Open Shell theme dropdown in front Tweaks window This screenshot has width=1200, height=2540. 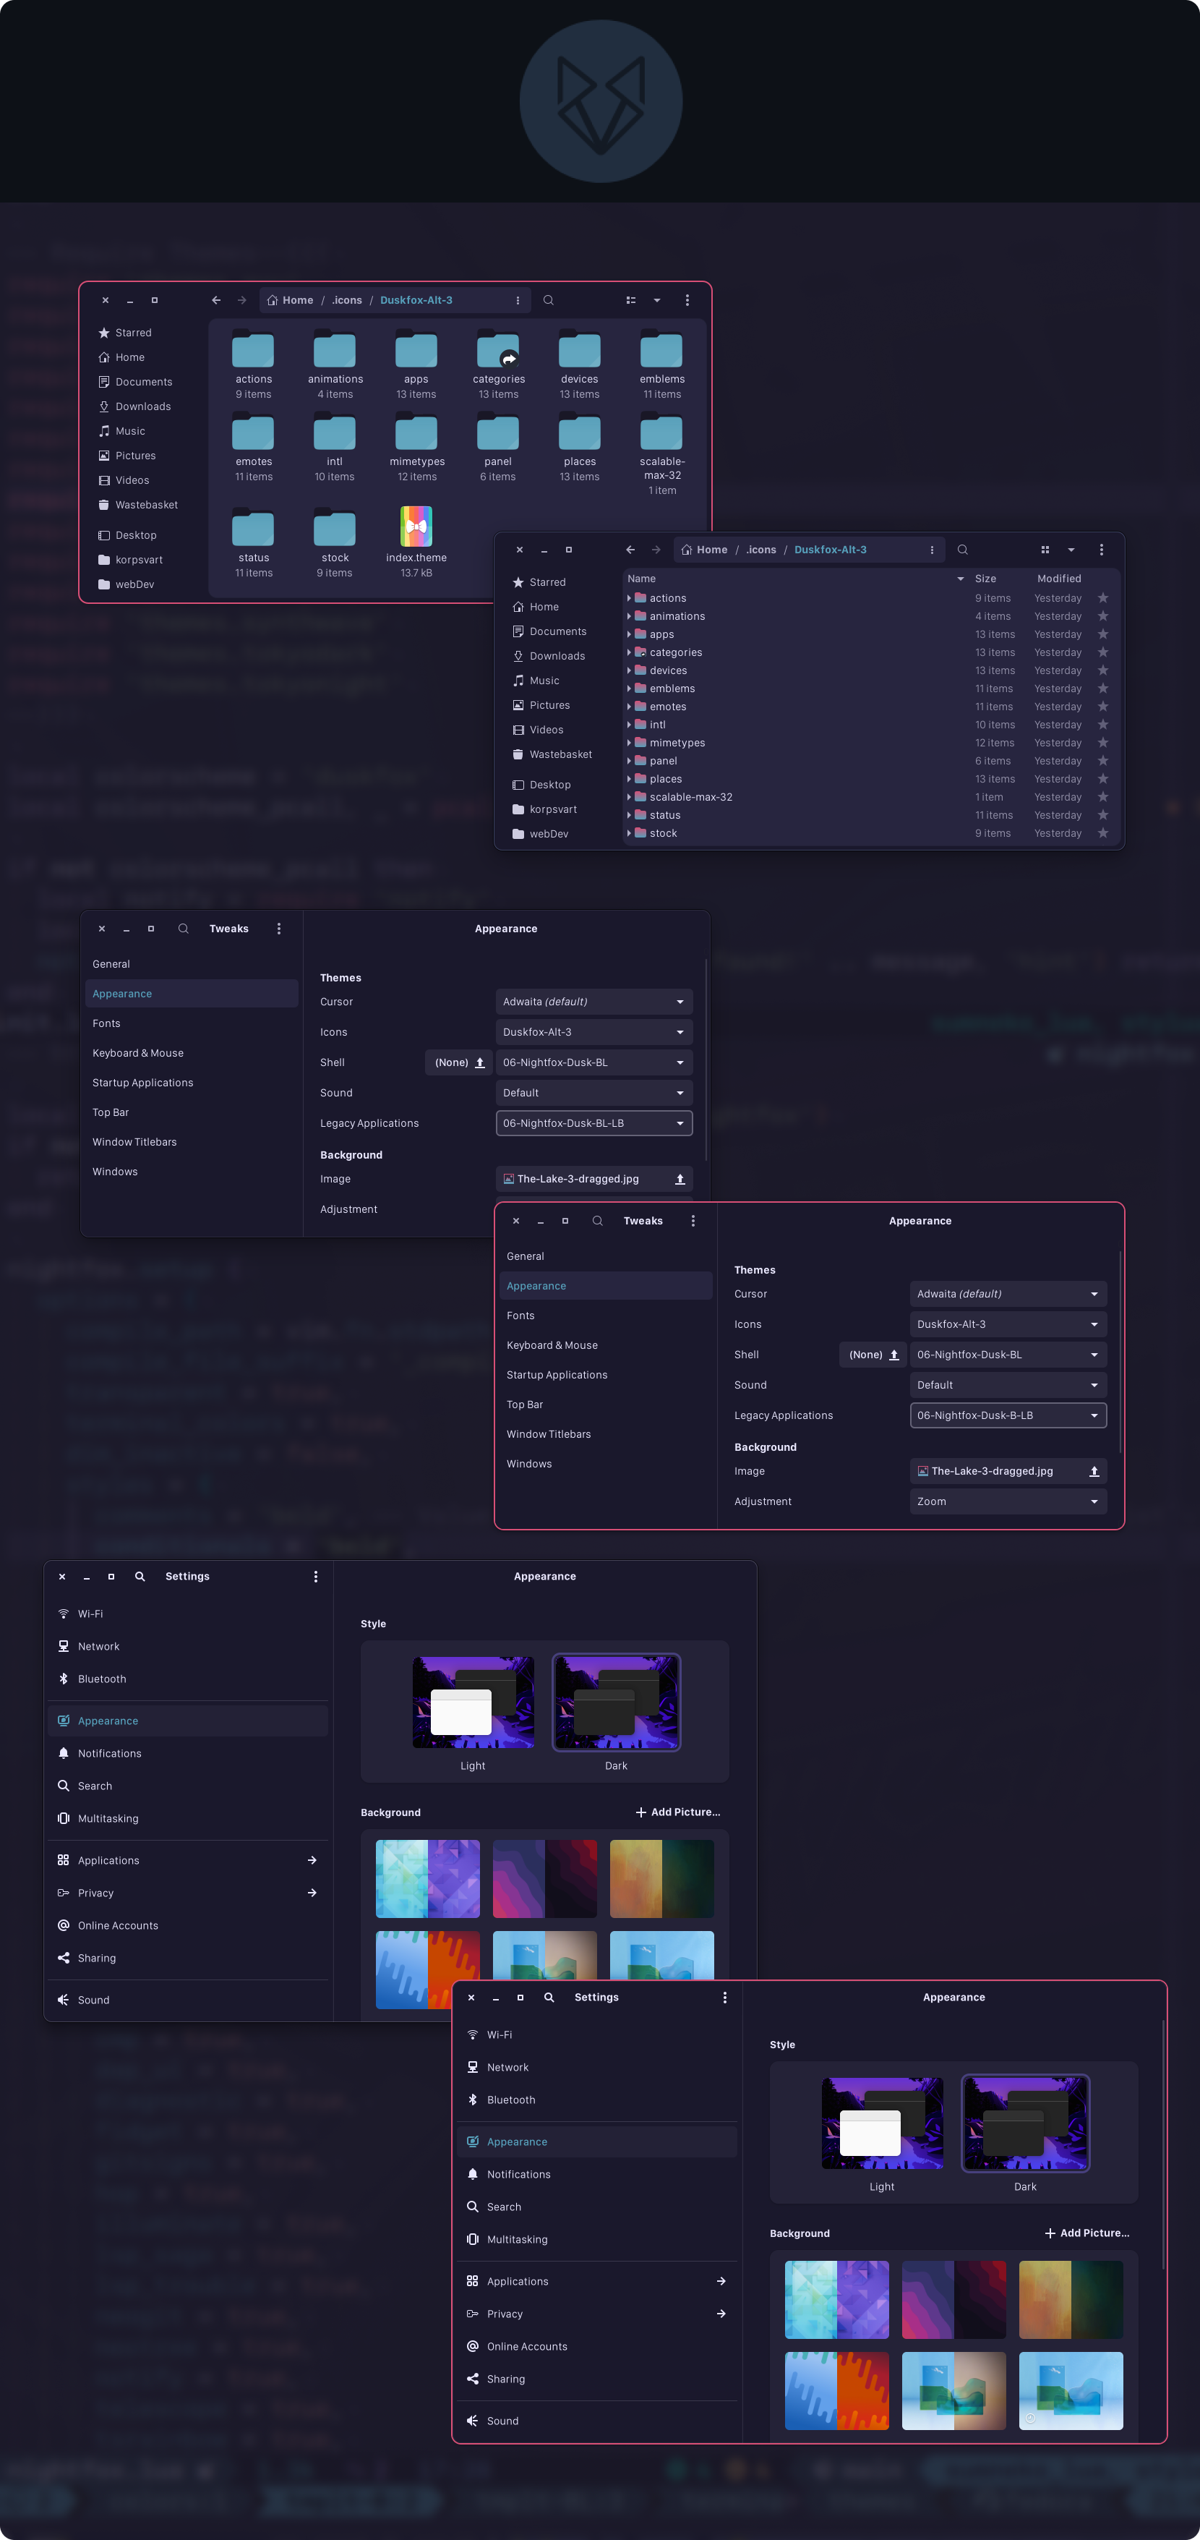coord(1008,1355)
